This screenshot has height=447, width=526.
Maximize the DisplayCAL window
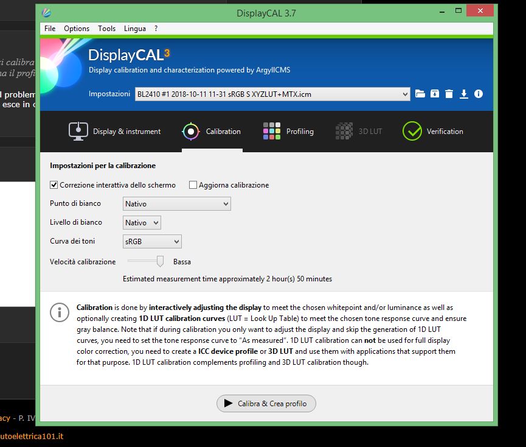click(x=459, y=11)
